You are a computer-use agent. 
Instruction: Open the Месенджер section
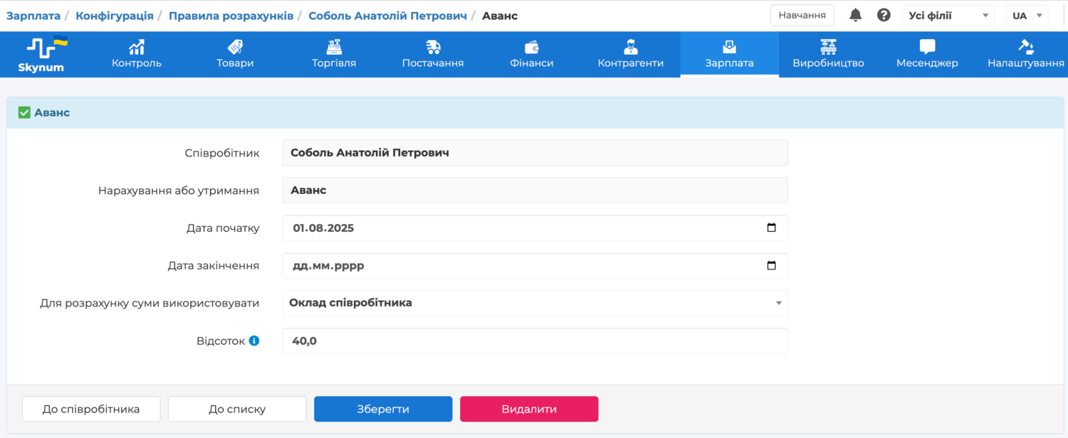click(x=927, y=55)
